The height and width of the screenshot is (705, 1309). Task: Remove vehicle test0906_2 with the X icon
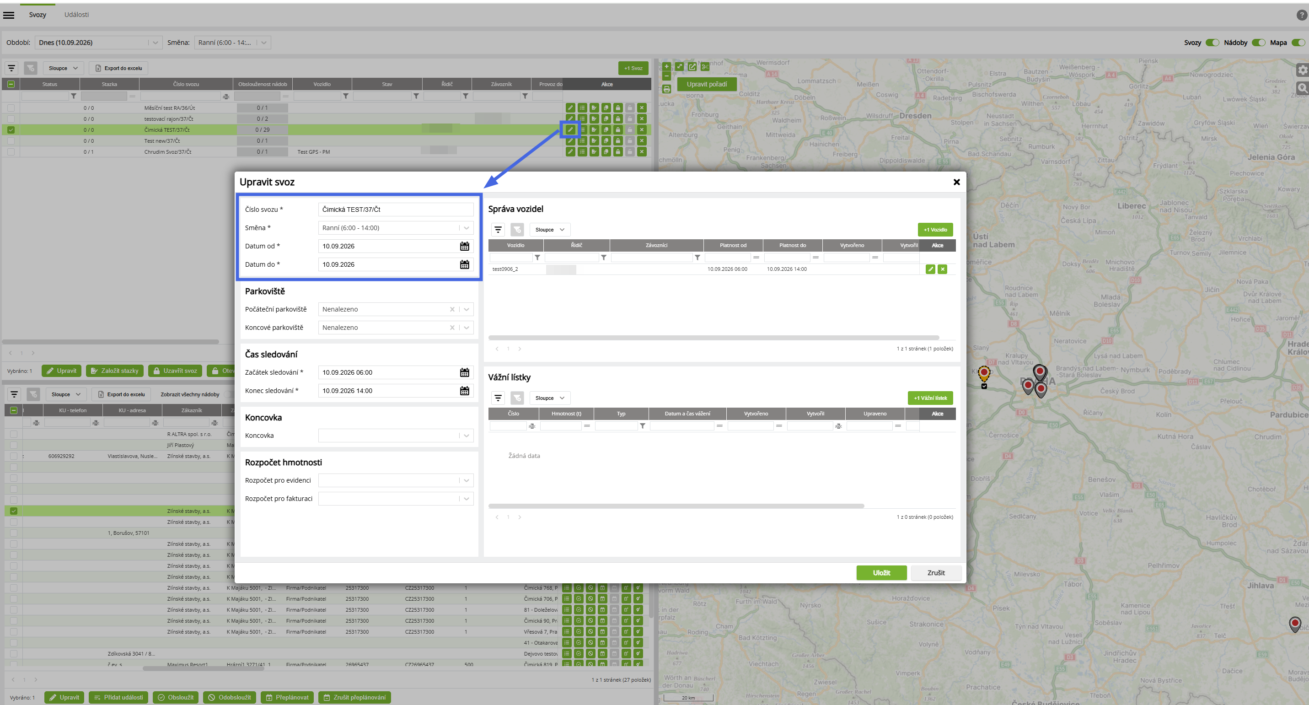[x=943, y=269]
